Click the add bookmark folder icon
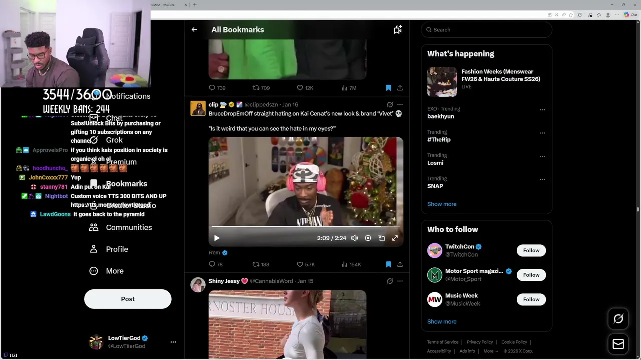This screenshot has width=641, height=360. pyautogui.click(x=398, y=30)
